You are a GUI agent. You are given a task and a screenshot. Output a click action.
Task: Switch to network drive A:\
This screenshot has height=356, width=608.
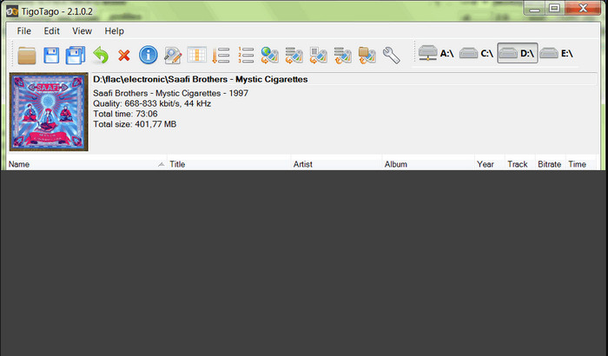[436, 53]
